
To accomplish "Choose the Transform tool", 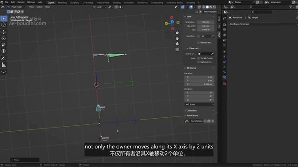I will [4, 51].
